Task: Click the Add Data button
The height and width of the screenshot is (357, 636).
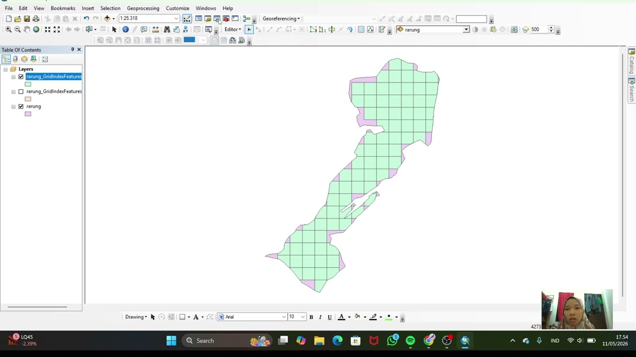Action: pyautogui.click(x=107, y=19)
